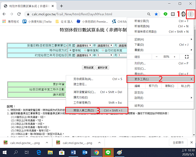Click 複製(C) in edit row

click(x=170, y=86)
